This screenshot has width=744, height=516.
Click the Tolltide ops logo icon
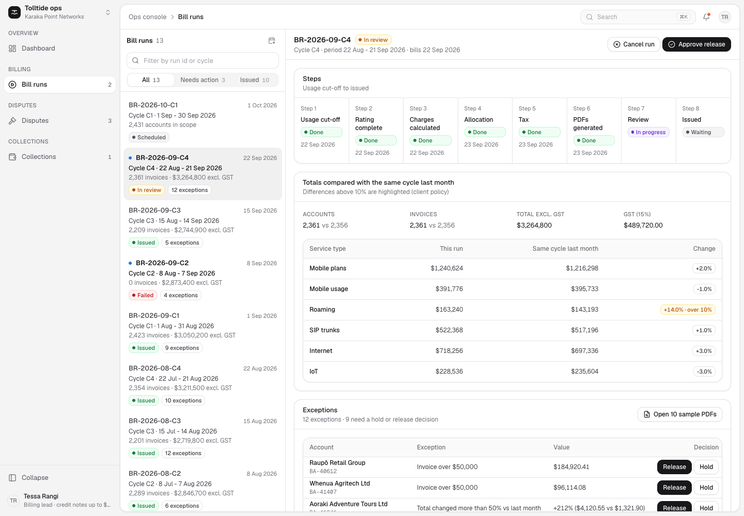pyautogui.click(x=14, y=12)
